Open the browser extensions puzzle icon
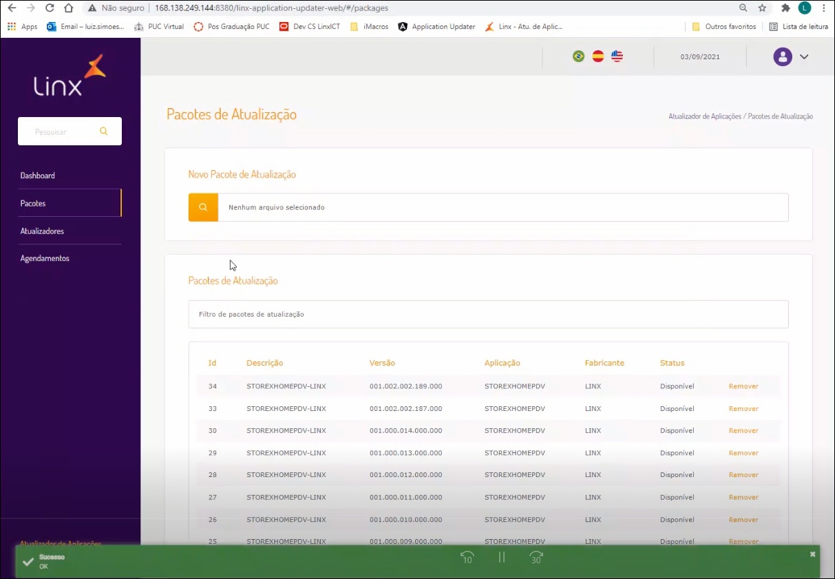 (786, 8)
